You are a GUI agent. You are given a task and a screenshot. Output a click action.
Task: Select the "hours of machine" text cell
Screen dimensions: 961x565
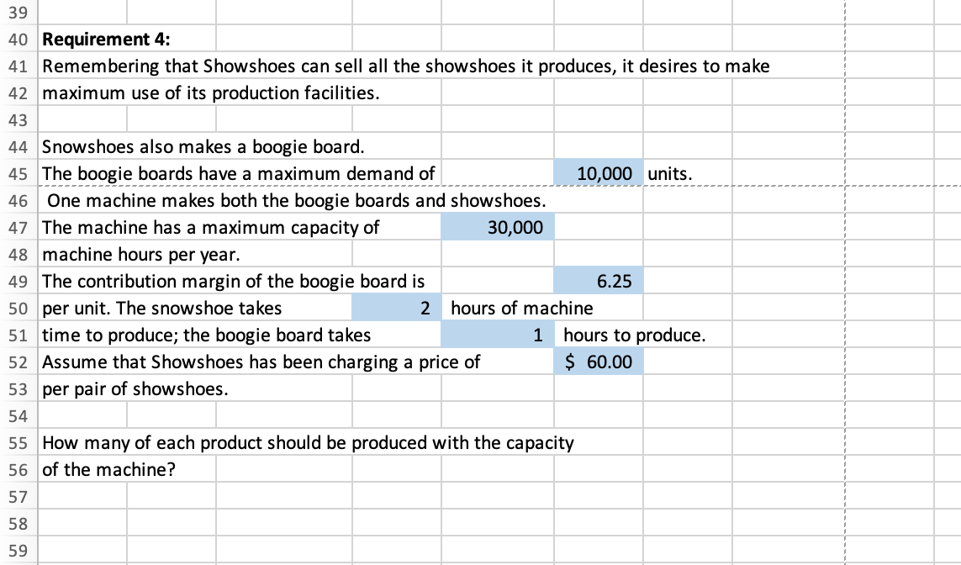[x=521, y=308]
